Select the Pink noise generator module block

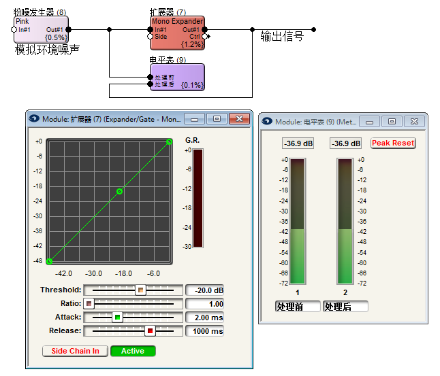41,29
